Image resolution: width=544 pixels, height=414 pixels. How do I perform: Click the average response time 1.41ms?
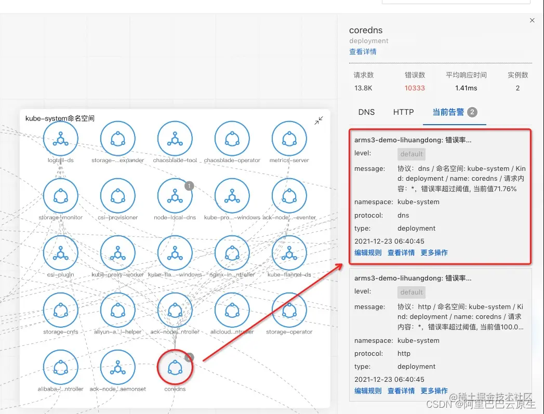466,88
